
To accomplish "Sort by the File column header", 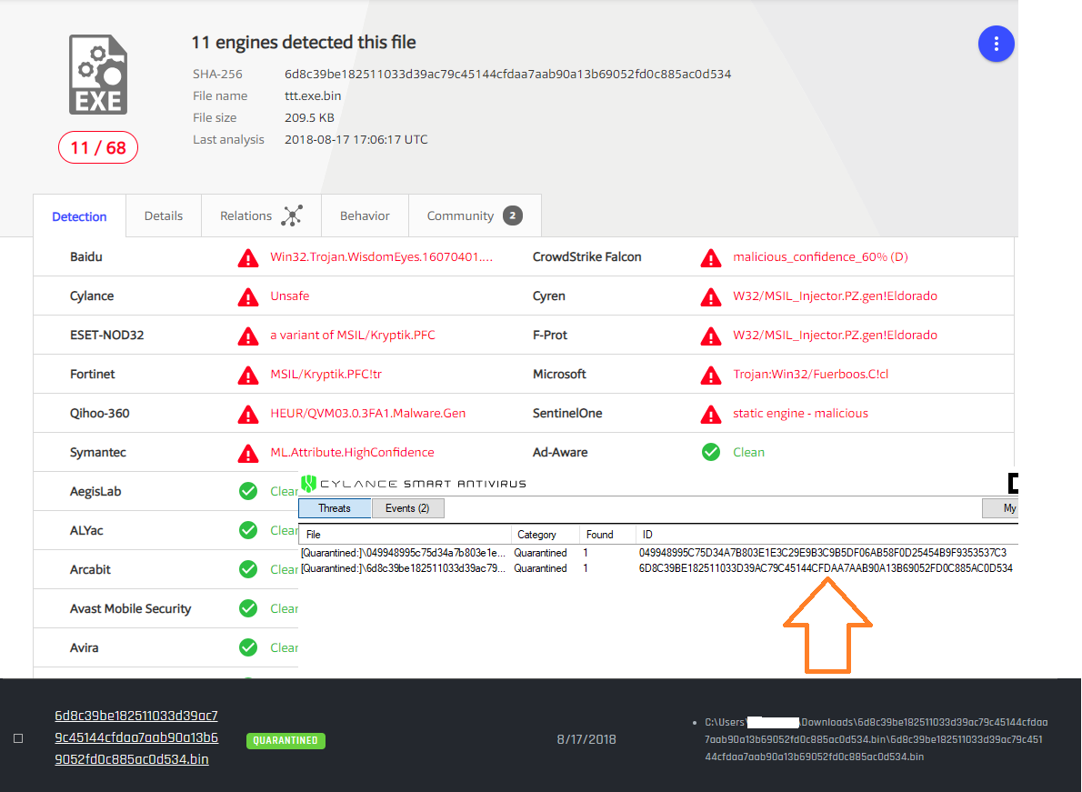I will (x=405, y=535).
